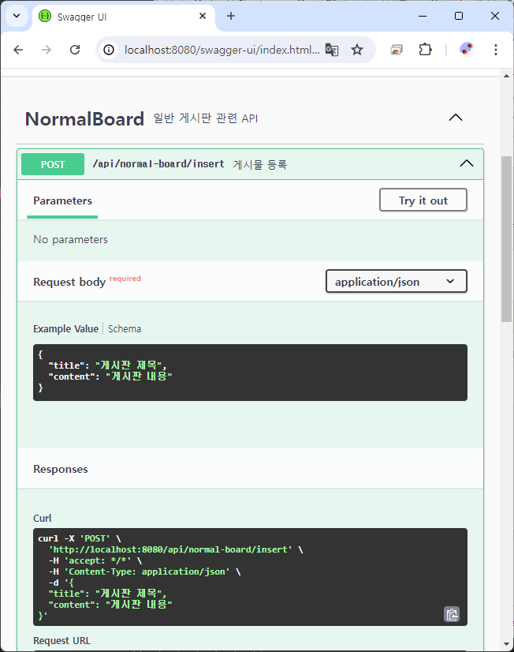The height and width of the screenshot is (652, 514).
Task: Click the address bar URL
Action: (x=222, y=50)
